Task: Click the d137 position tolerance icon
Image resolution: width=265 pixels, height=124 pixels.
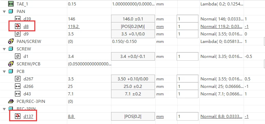Action: 18,116
